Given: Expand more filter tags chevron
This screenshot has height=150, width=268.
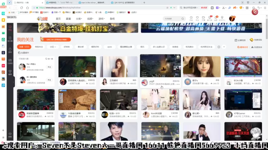Looking at the screenshot, I should click(x=224, y=47).
